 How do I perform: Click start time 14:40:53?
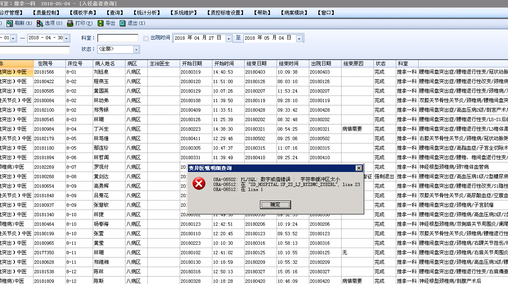(x=223, y=72)
